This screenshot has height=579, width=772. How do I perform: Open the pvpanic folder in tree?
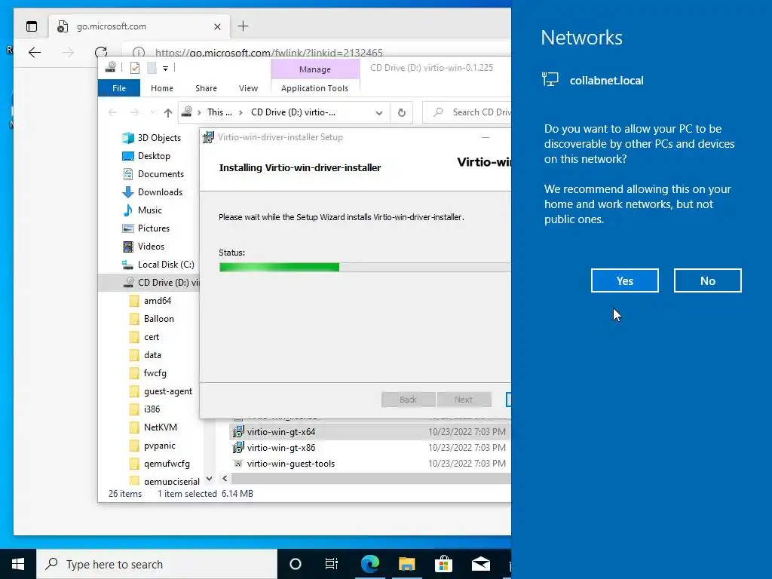(152, 446)
